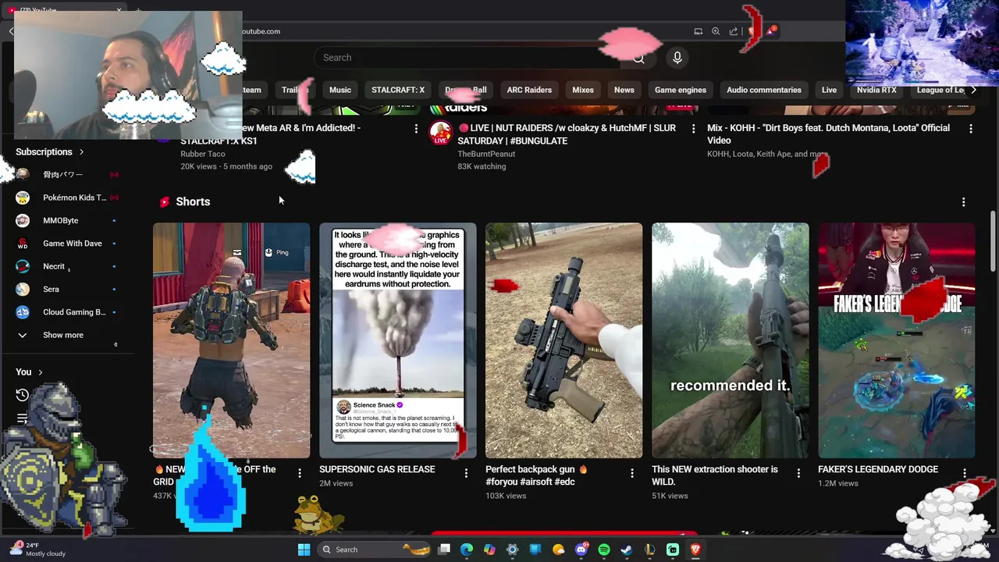Select the Game engines filter chip
The image size is (999, 562).
[681, 90]
